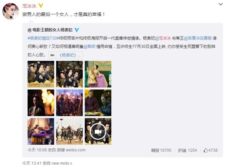Image resolution: width=227 pixels, height=167 pixels.
Task: Open cavalry charging horses thumbnail
Action: pos(69,131)
